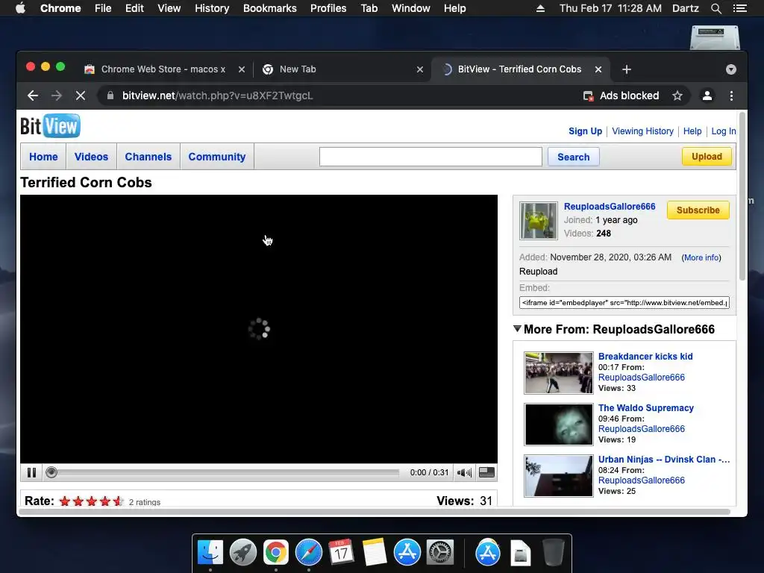This screenshot has height=573, width=764.
Task: Open The Waldo Supremacy title link
Action: coord(646,408)
